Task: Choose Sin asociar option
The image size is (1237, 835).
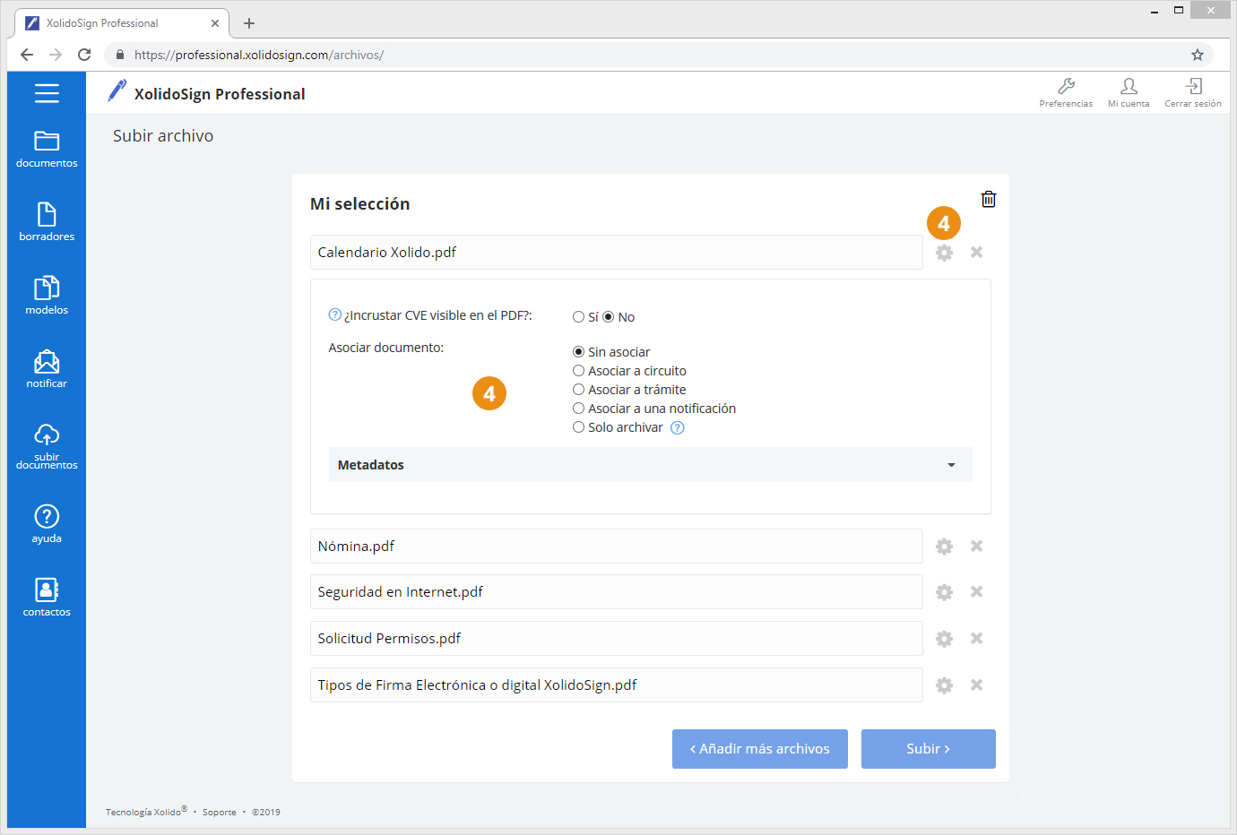Action: click(x=578, y=352)
